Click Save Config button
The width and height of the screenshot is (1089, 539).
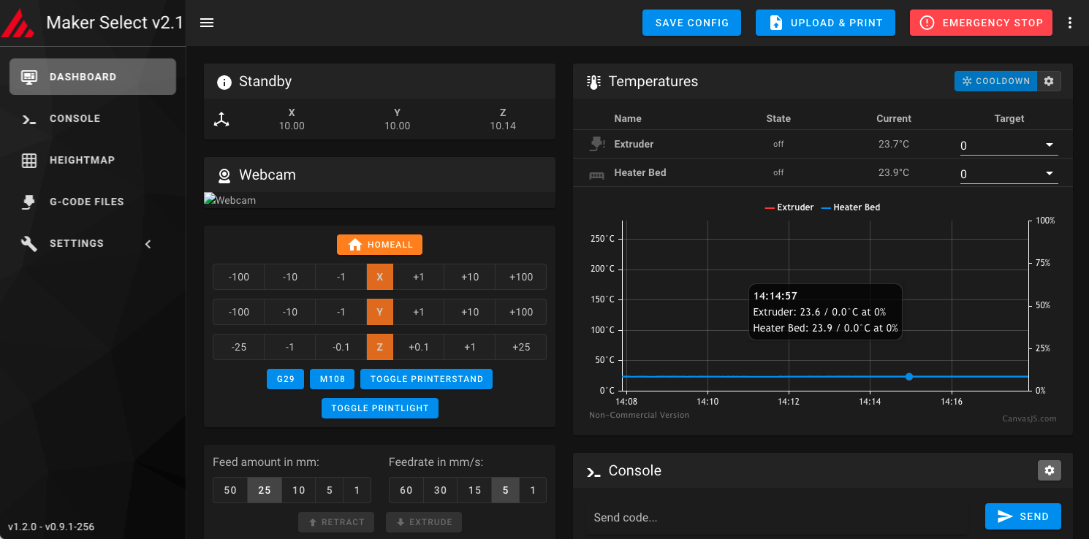point(691,23)
